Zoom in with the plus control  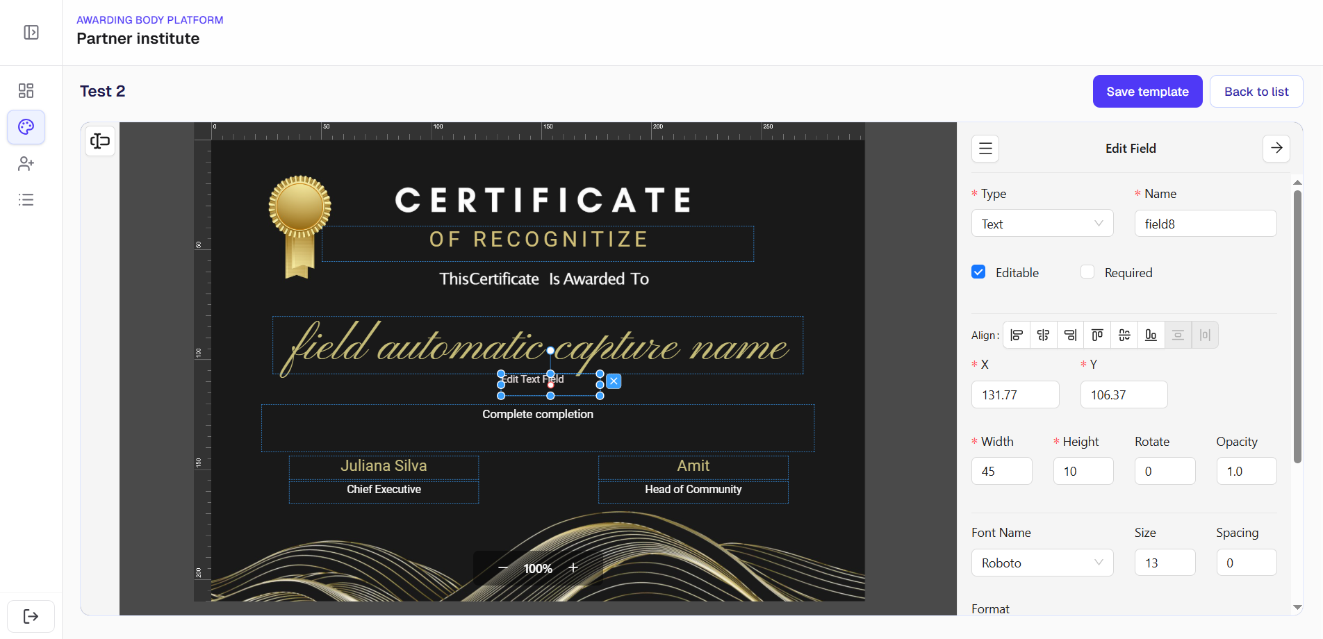click(573, 567)
